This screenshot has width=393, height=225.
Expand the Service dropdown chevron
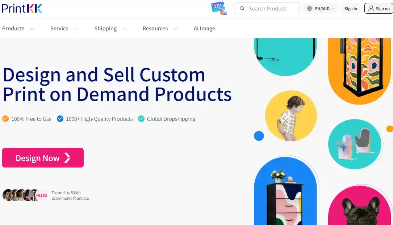tap(76, 29)
